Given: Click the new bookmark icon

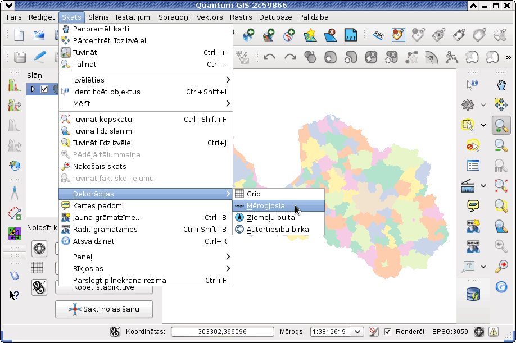Looking at the screenshot, I should click(473, 226).
